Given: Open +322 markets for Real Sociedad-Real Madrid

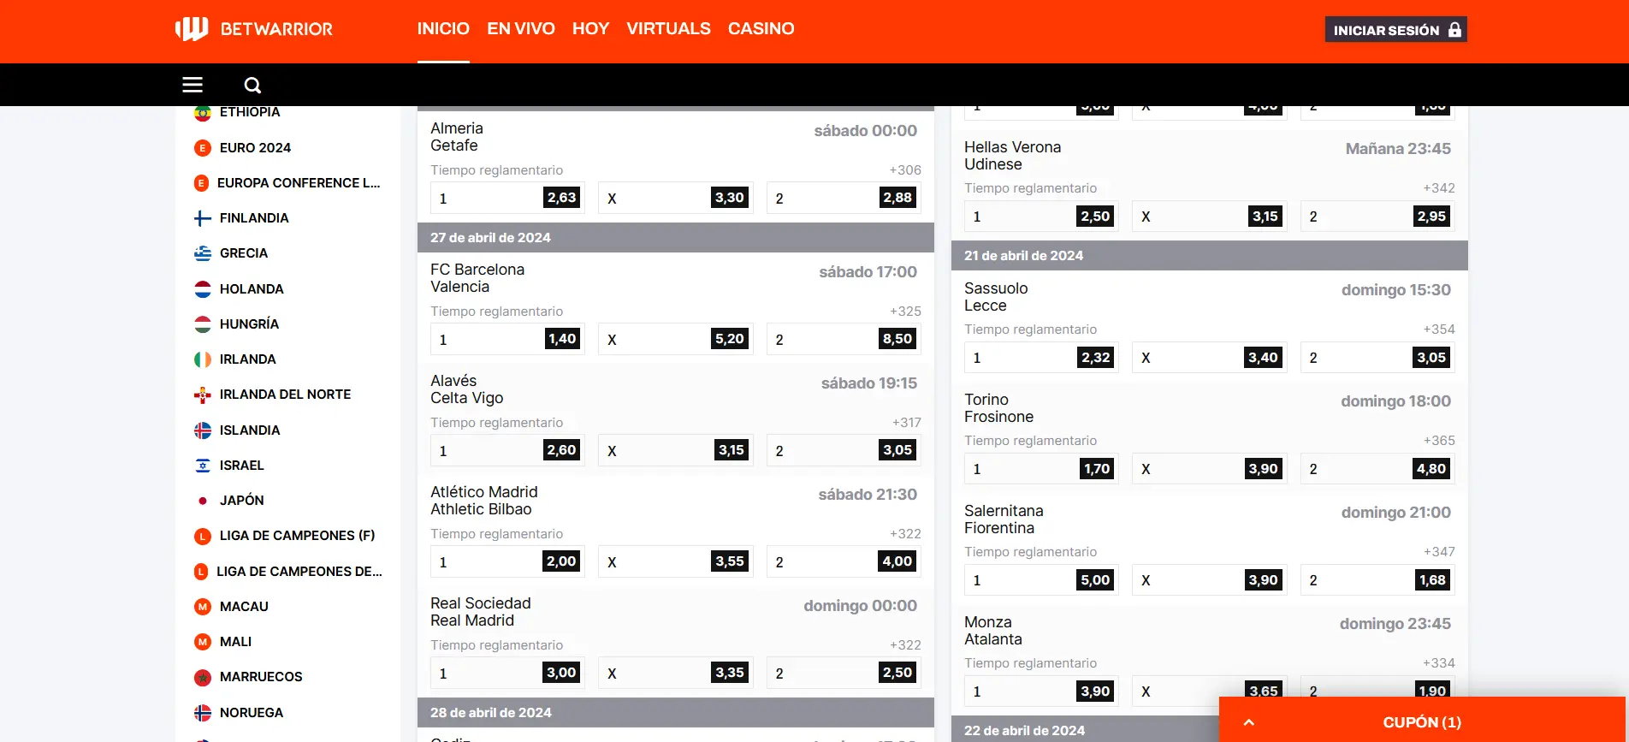Looking at the screenshot, I should (x=905, y=645).
